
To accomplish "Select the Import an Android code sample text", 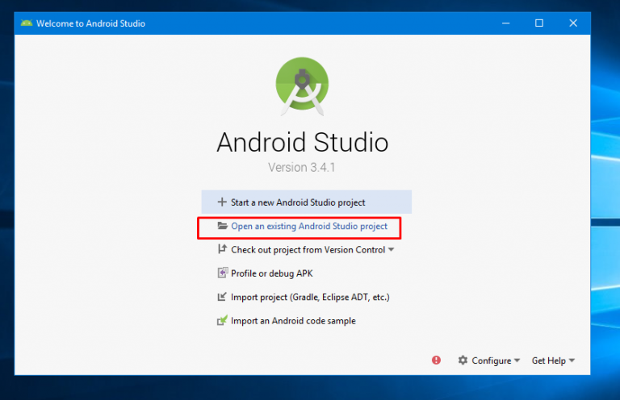I will click(x=293, y=320).
